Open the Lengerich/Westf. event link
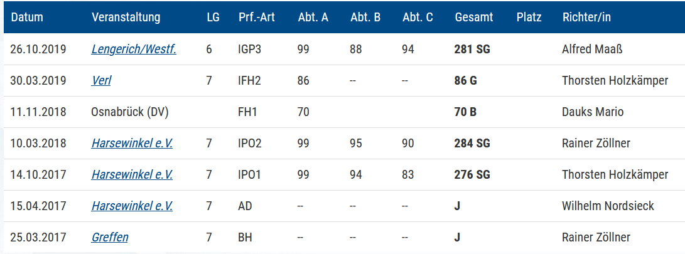Image resolution: width=685 pixels, height=254 pixels. coord(134,50)
